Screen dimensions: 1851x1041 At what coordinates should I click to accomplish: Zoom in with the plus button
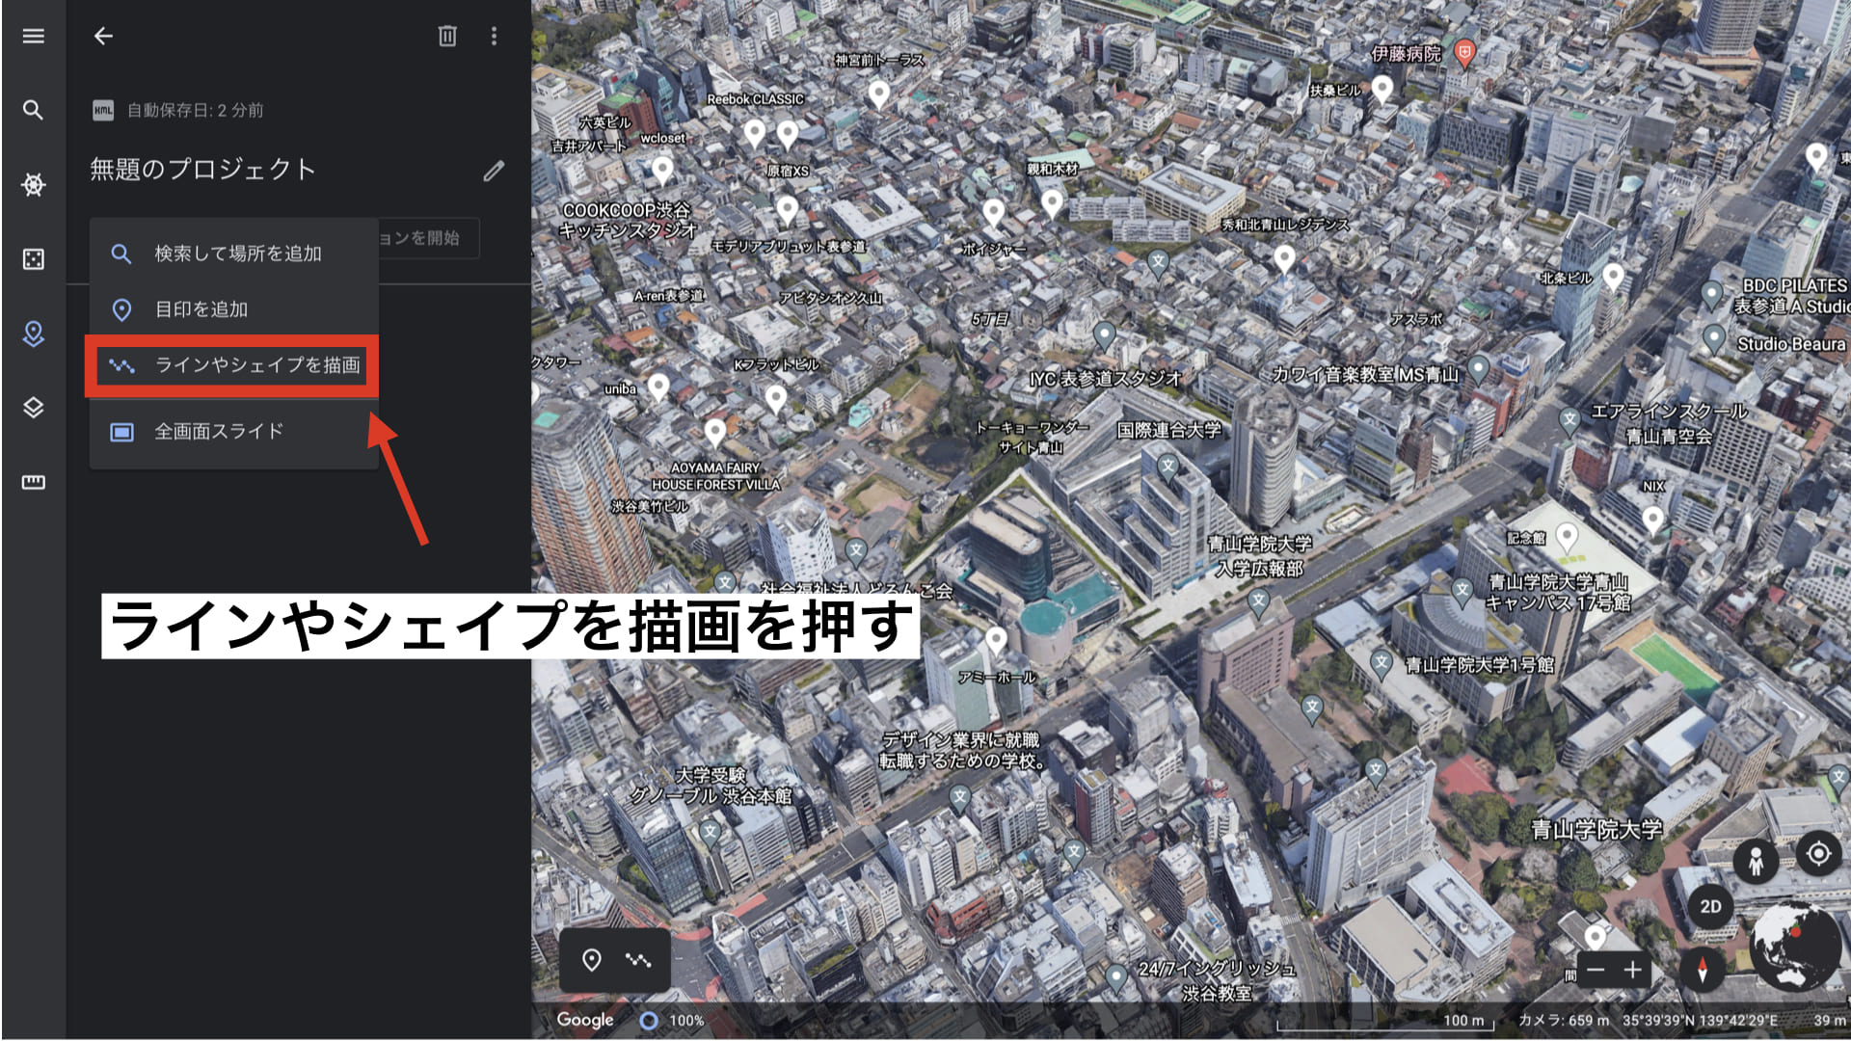tap(1633, 970)
